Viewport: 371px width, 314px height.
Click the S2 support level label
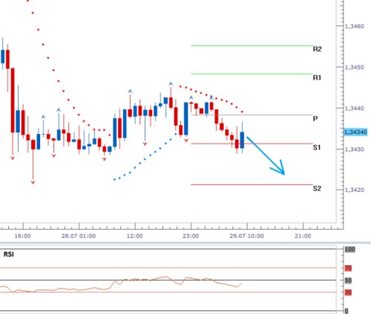tap(317, 189)
